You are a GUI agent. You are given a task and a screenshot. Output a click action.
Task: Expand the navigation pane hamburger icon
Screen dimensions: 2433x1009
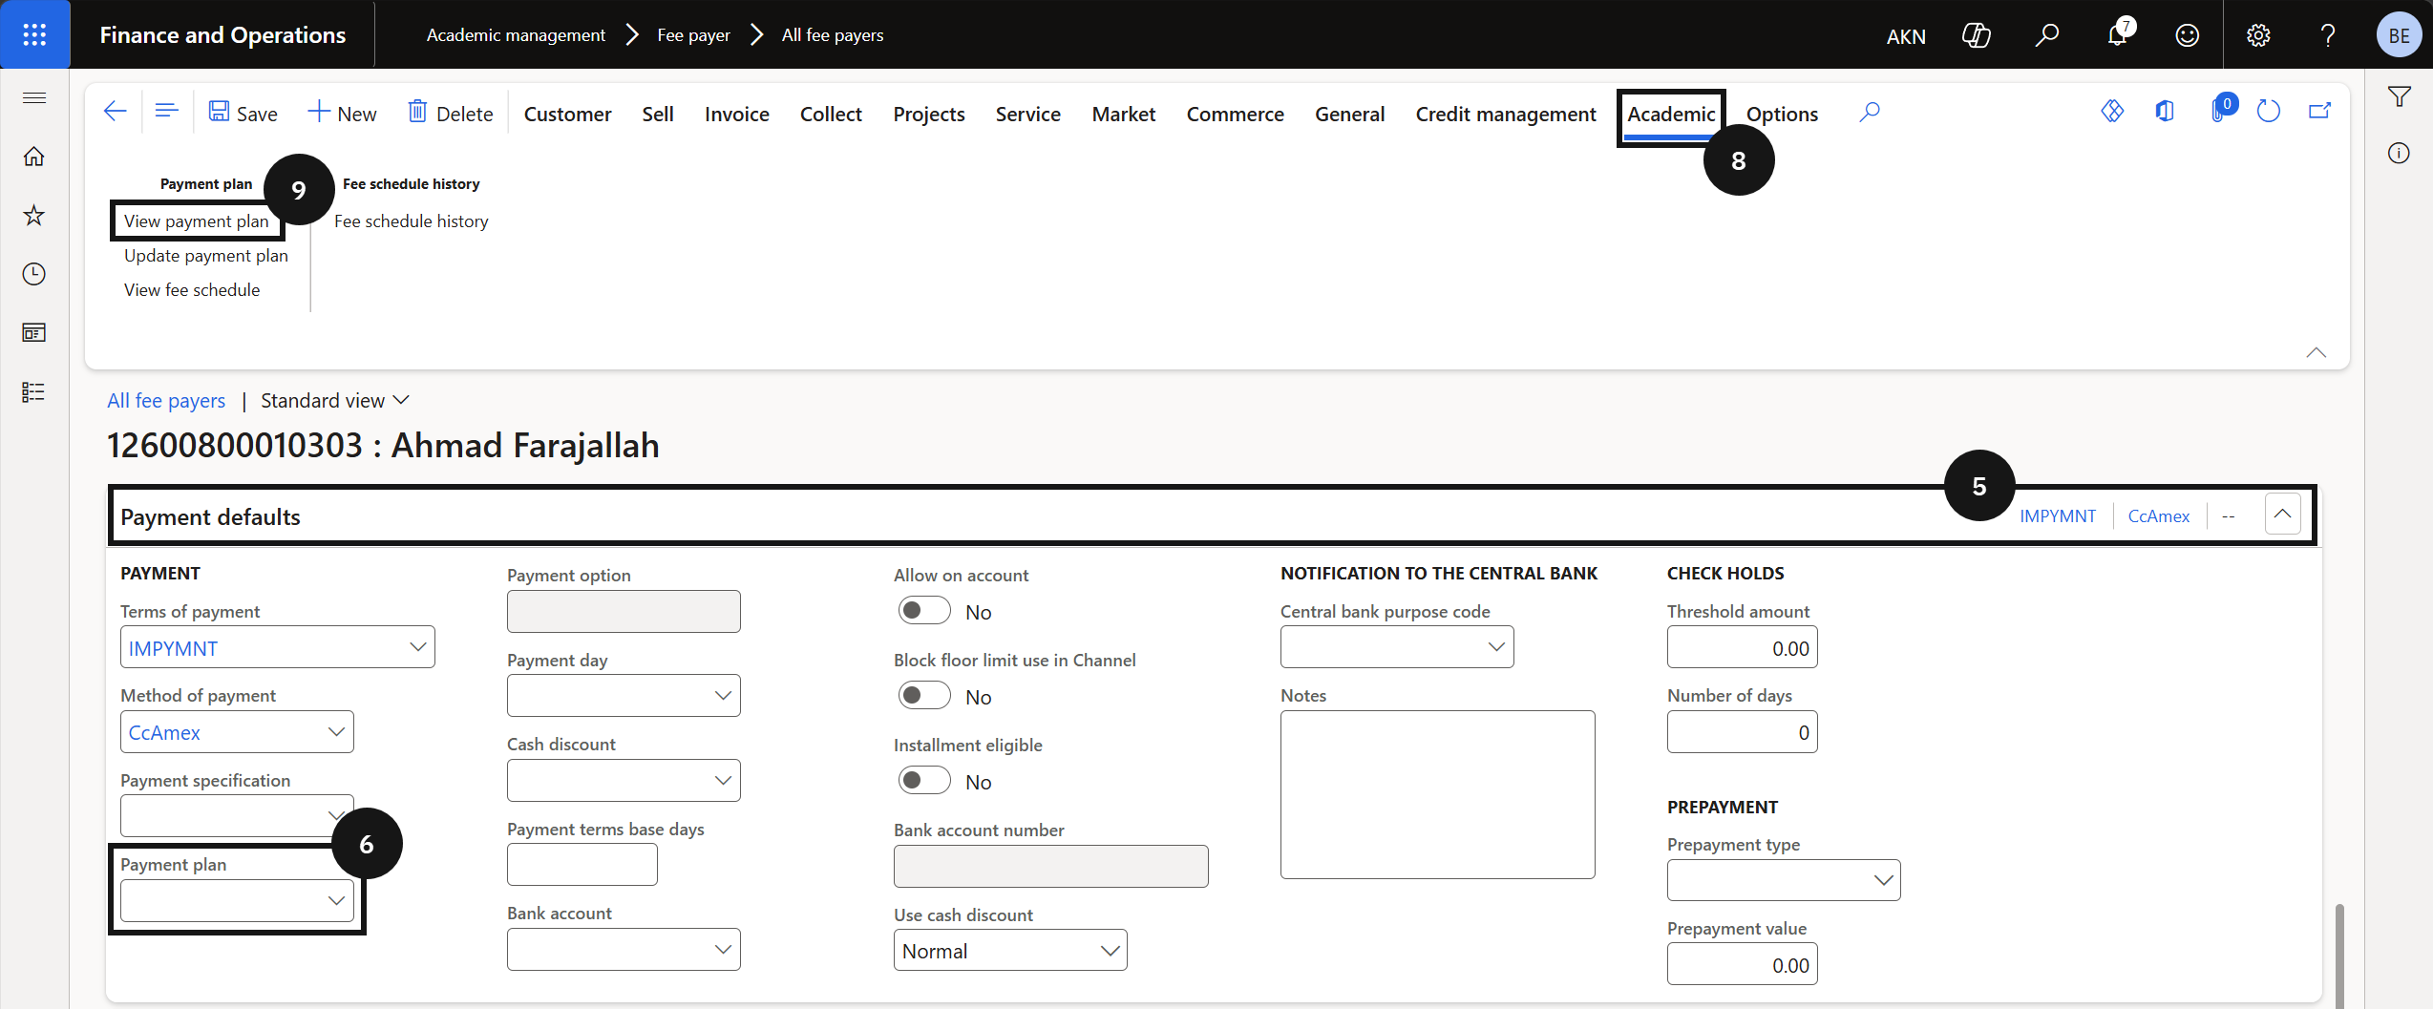[34, 97]
